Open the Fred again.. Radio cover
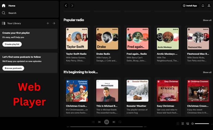This screenshot has height=130, width=213. (138, 39)
